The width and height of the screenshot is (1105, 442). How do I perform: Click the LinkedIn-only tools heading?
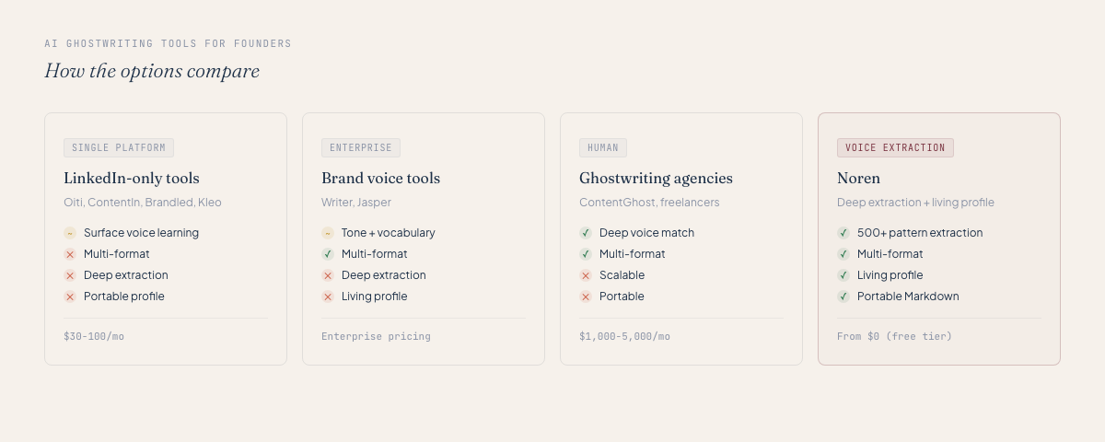[x=132, y=178]
